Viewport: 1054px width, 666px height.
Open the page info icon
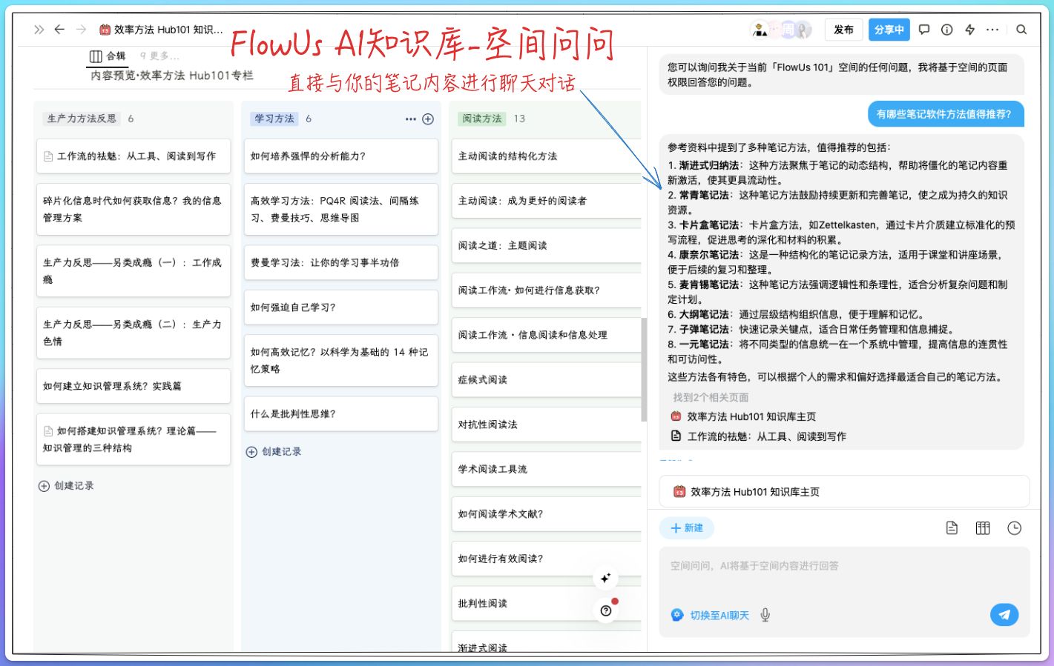[x=947, y=30]
